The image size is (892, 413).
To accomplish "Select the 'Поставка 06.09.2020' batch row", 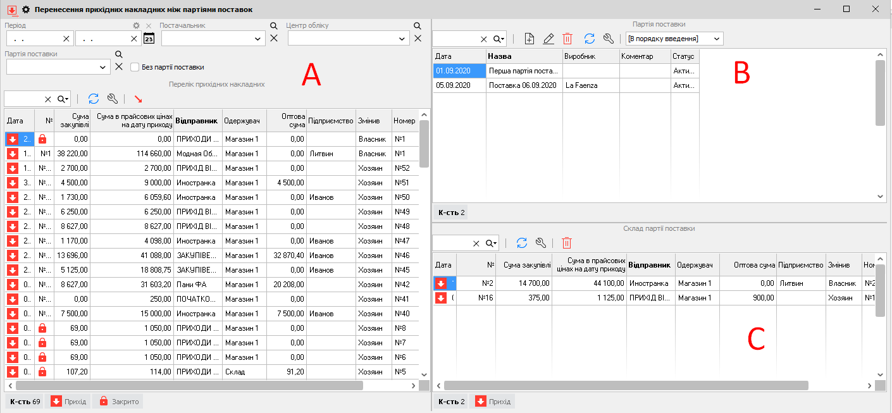I will point(523,85).
